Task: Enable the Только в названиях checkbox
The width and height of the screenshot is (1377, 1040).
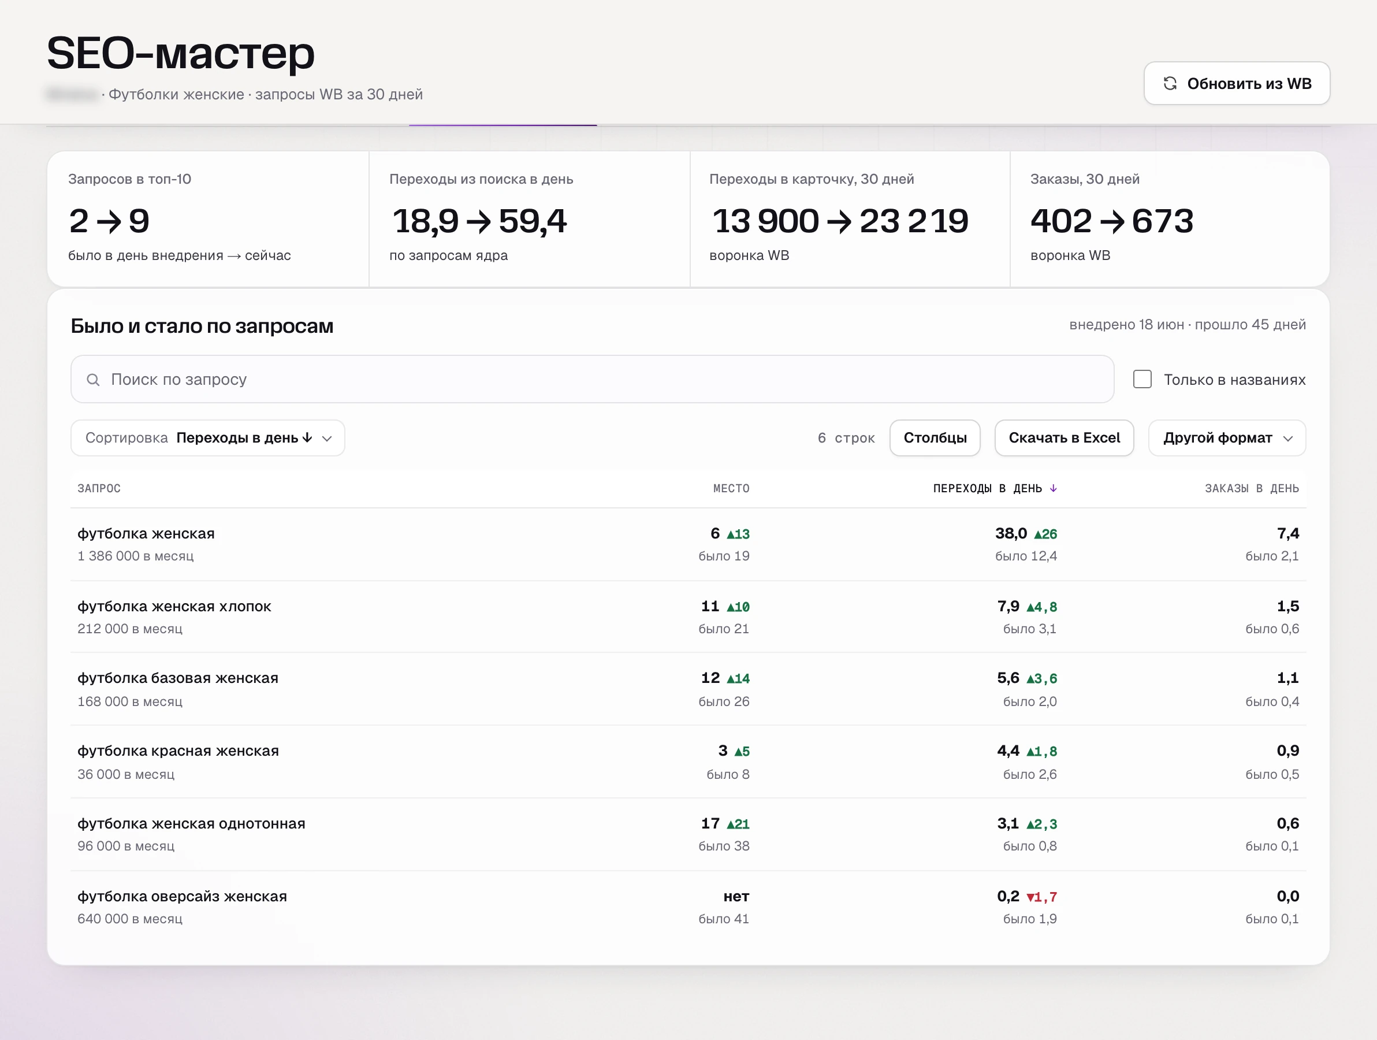Action: point(1142,379)
